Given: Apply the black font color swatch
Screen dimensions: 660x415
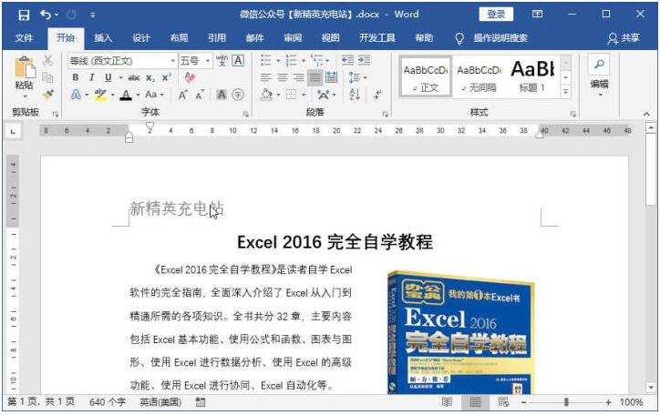Looking at the screenshot, I should point(126,95).
